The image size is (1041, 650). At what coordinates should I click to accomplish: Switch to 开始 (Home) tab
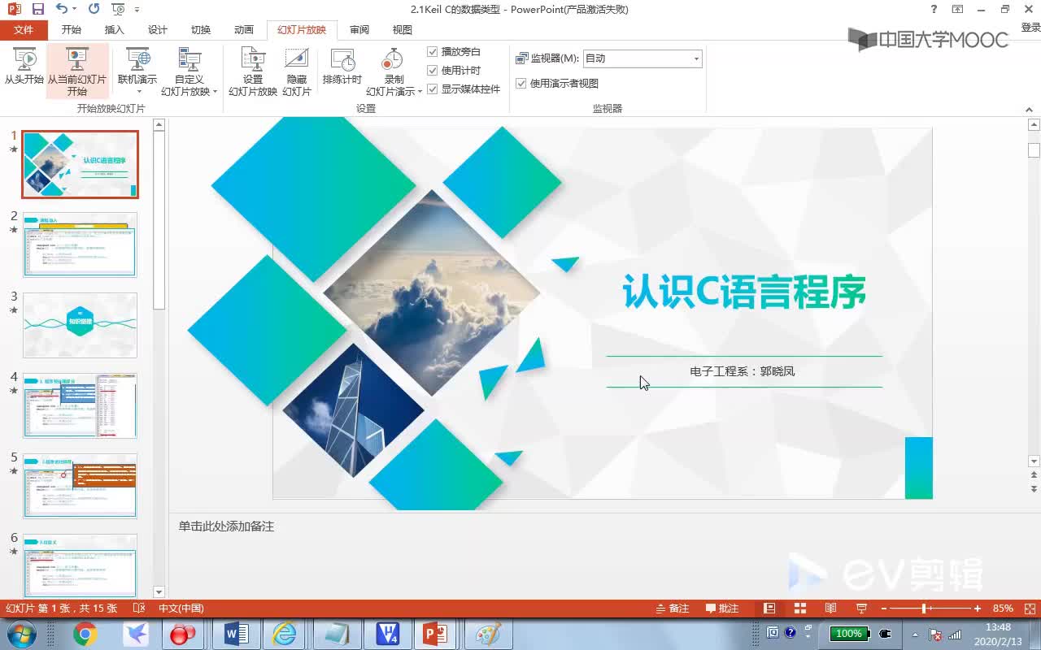click(x=72, y=30)
